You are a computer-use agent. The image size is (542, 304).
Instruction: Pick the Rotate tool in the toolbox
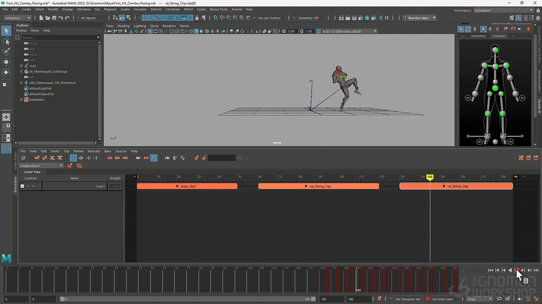coord(6,72)
